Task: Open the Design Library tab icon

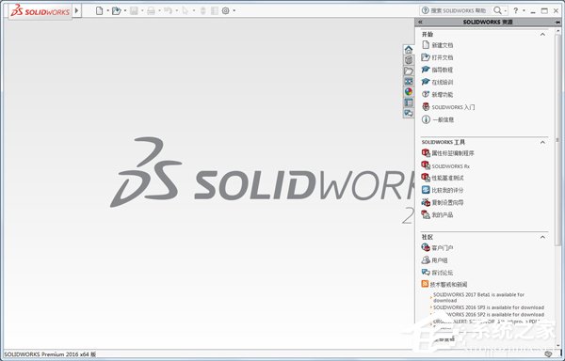Action: point(409,59)
